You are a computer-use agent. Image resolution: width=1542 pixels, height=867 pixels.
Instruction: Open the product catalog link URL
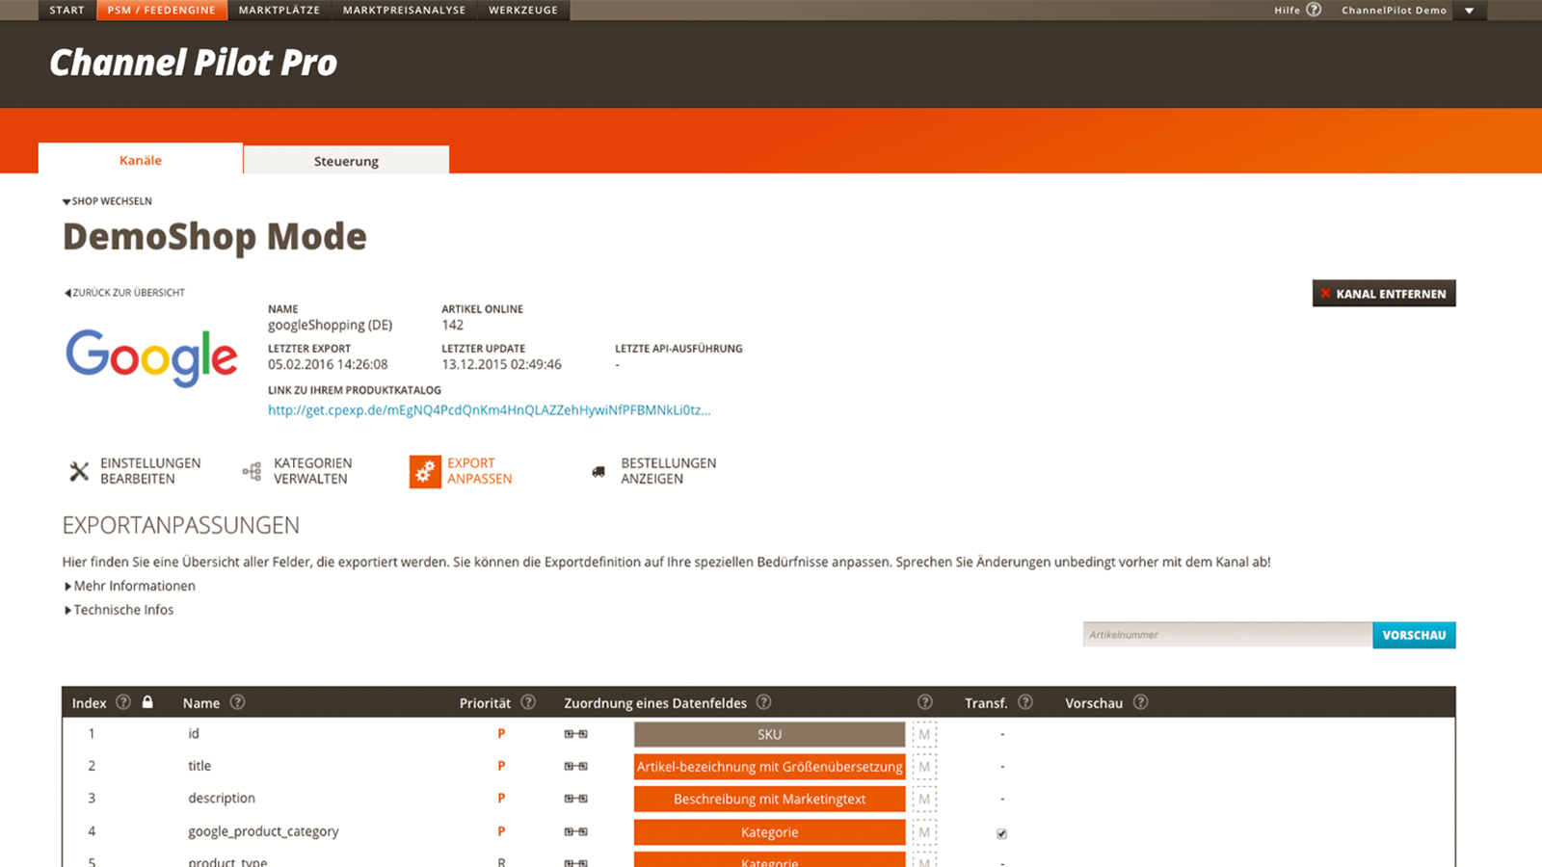click(490, 410)
